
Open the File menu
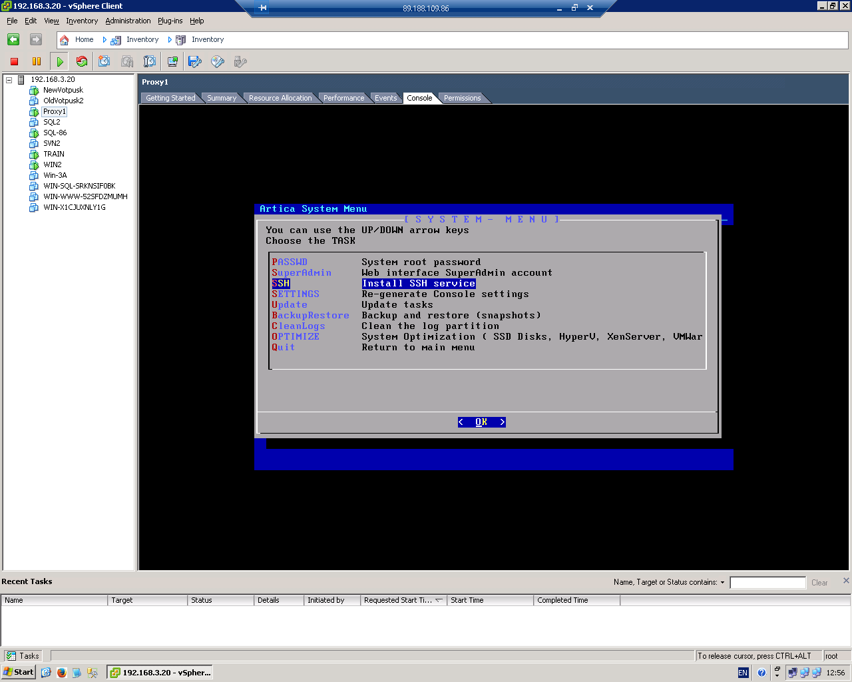[x=12, y=21]
